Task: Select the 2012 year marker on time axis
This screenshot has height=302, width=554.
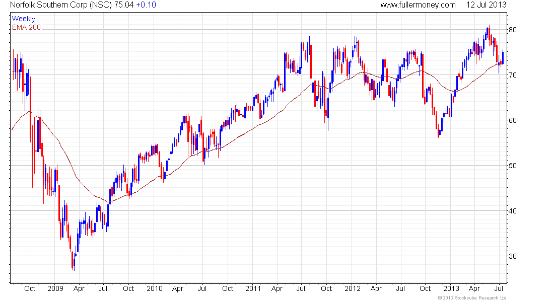Action: click(353, 288)
